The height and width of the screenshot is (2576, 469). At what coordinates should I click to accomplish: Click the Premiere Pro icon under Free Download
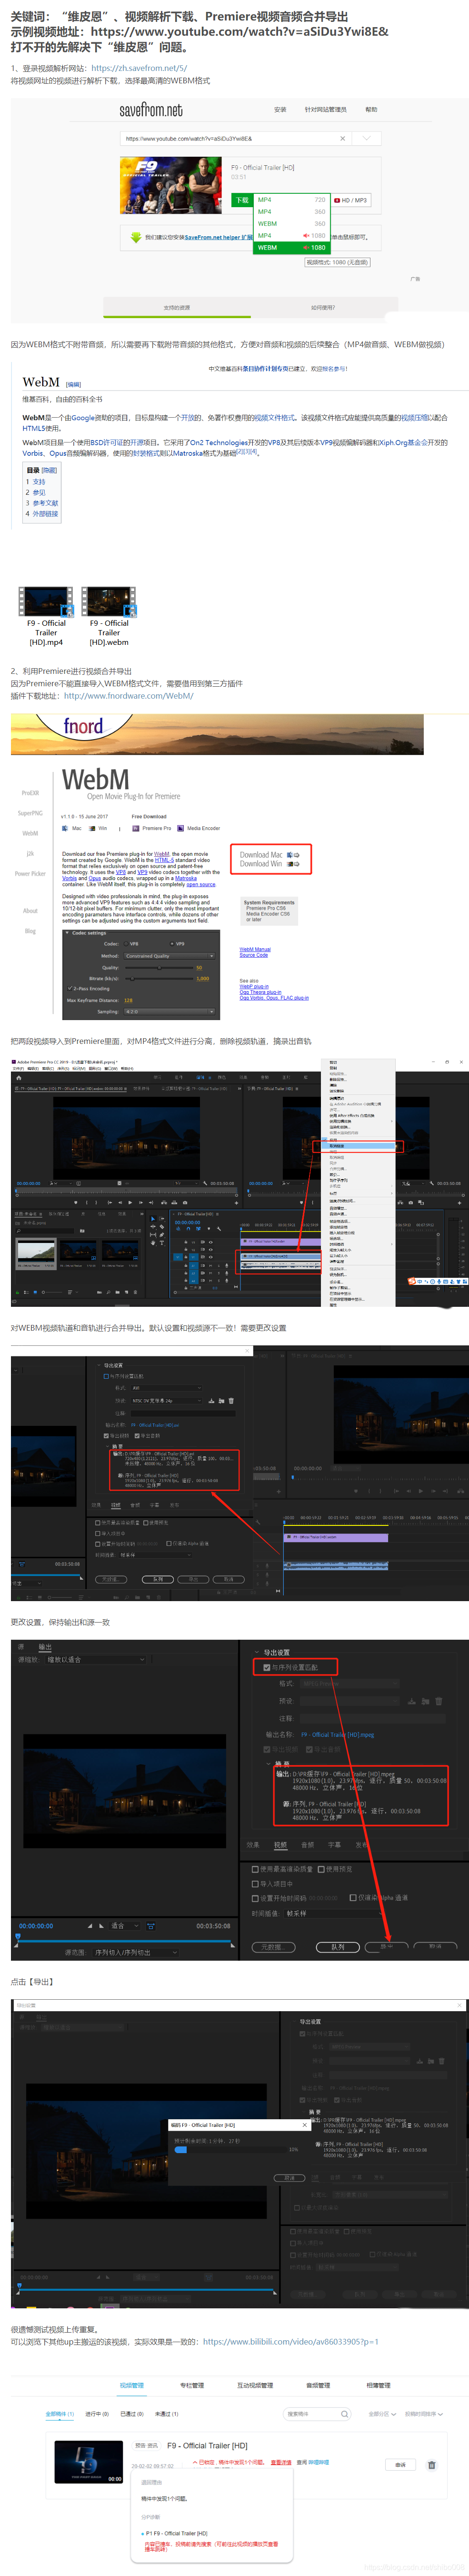pyautogui.click(x=137, y=828)
